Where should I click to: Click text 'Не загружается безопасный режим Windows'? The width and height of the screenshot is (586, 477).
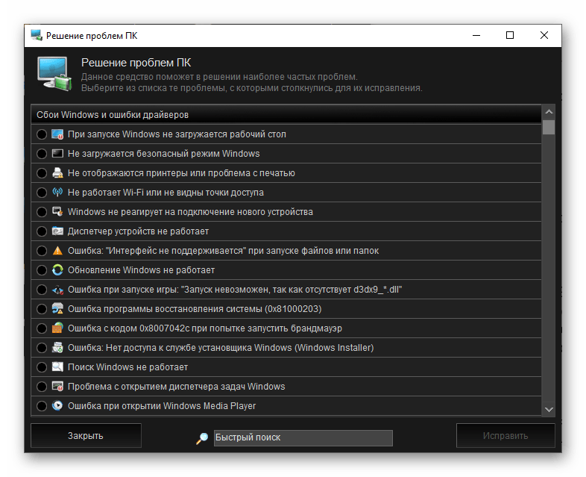click(164, 154)
